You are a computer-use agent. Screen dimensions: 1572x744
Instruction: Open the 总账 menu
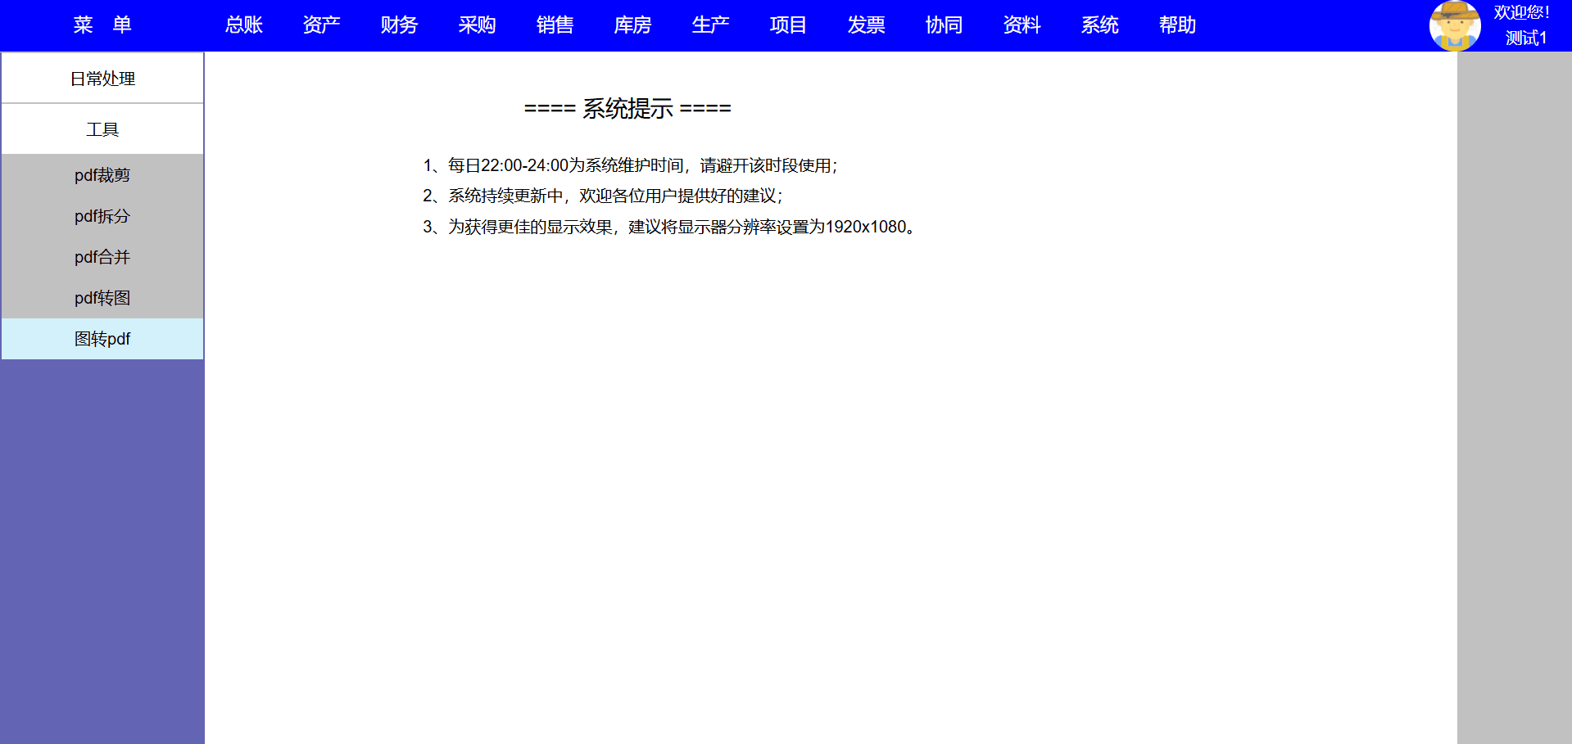[x=243, y=25]
